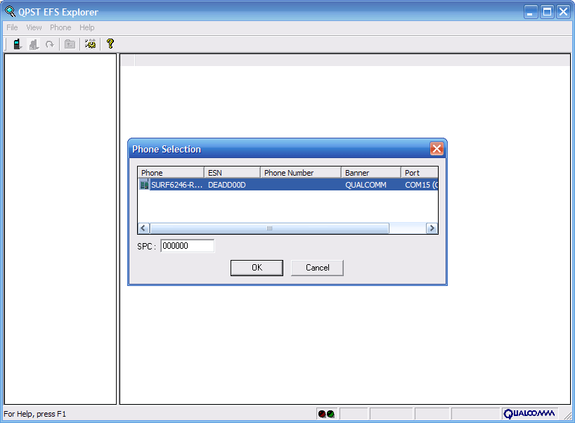Click the phone handset toolbar icon
This screenshot has width=575, height=423.
click(17, 44)
